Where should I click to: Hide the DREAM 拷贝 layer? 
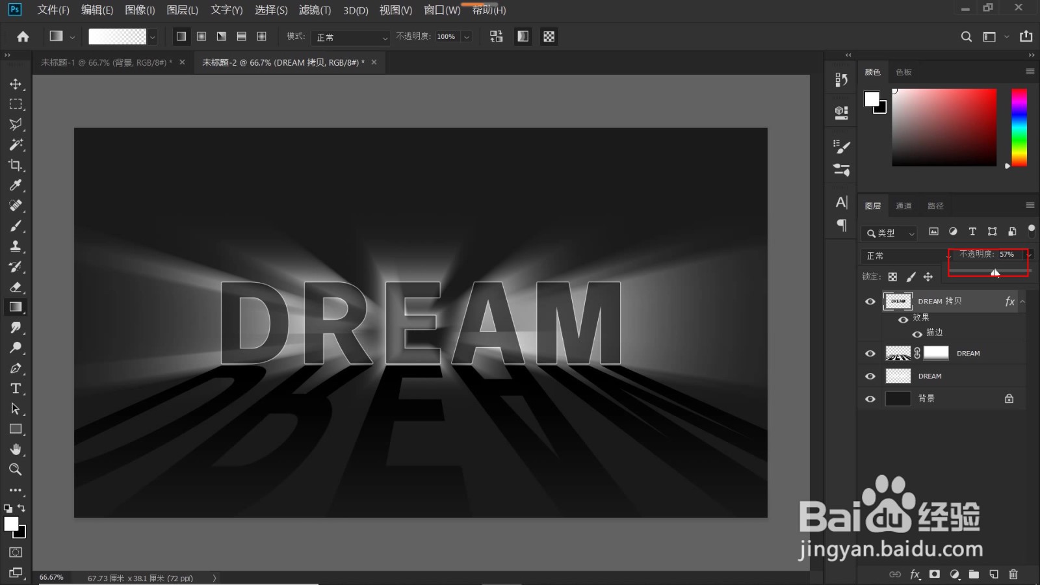870,302
